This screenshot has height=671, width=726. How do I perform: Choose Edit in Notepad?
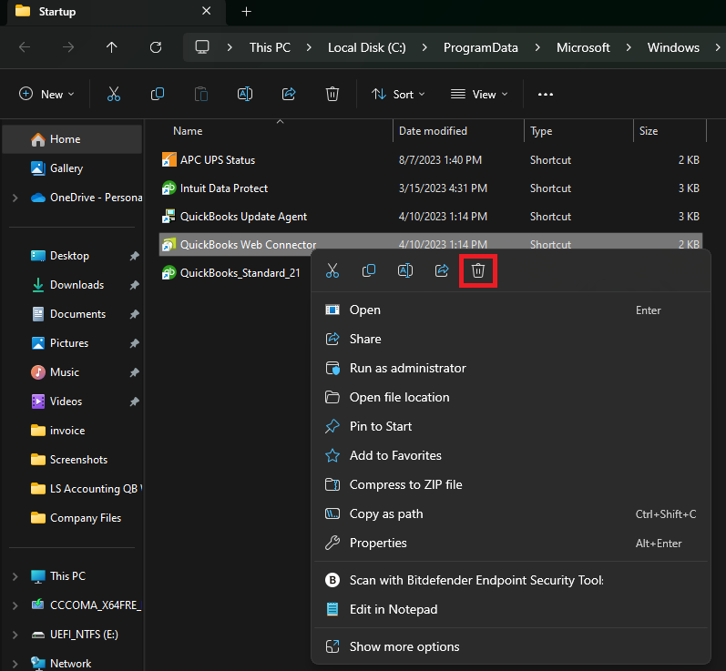(511, 609)
